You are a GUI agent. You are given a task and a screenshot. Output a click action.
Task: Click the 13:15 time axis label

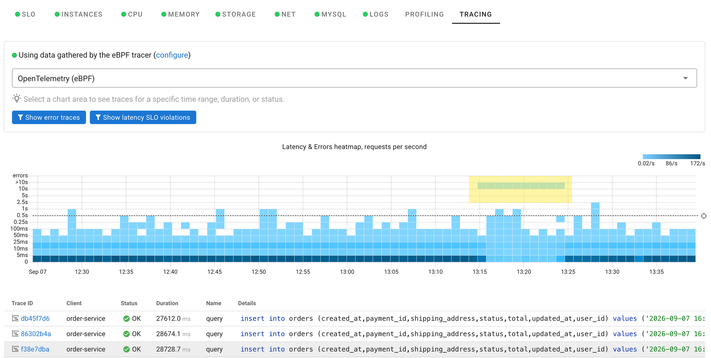point(480,272)
